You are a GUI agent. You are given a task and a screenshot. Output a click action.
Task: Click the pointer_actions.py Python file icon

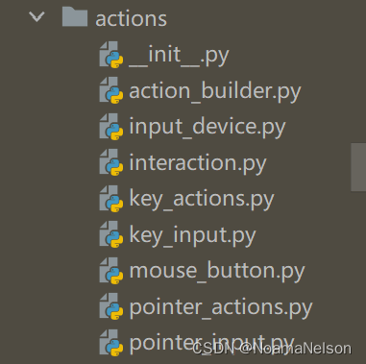[111, 306]
